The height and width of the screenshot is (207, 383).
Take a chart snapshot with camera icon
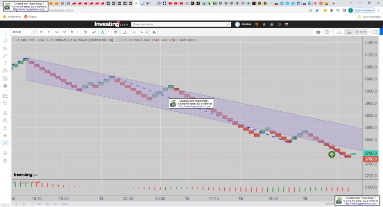(318, 32)
